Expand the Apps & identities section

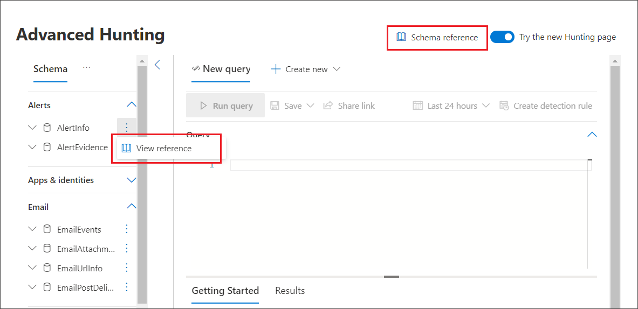click(x=131, y=180)
